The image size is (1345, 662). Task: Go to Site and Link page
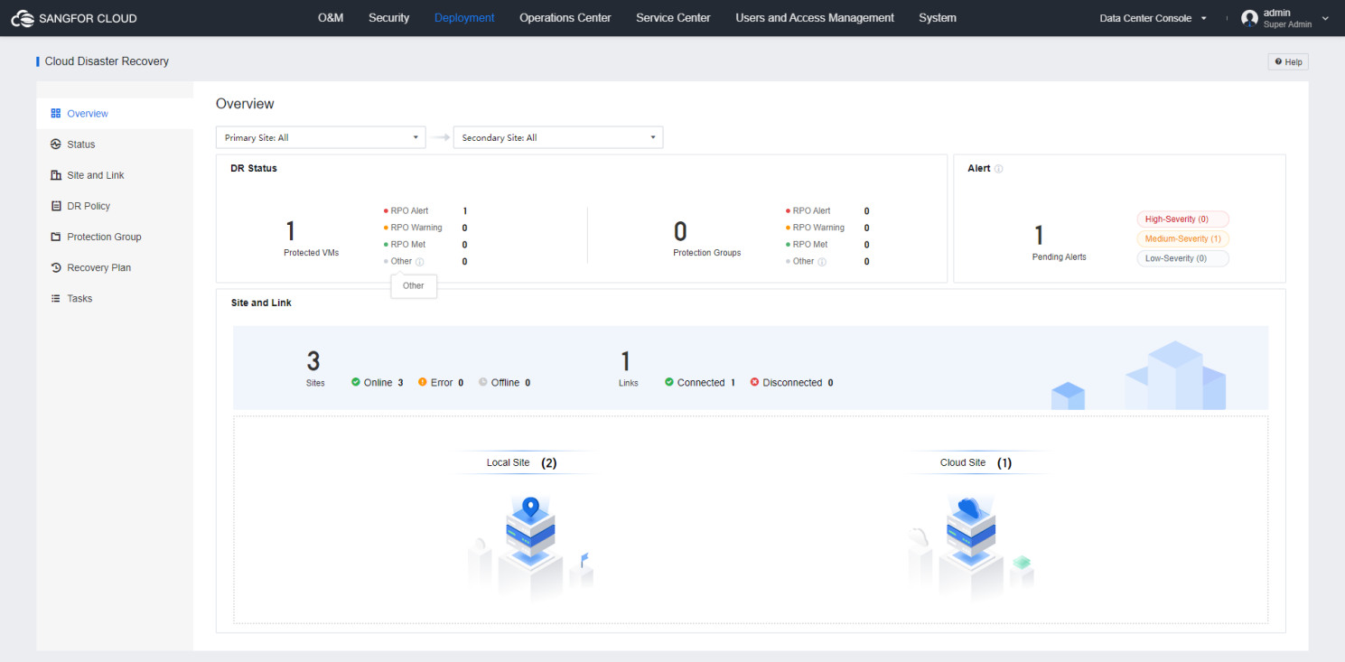115,175
